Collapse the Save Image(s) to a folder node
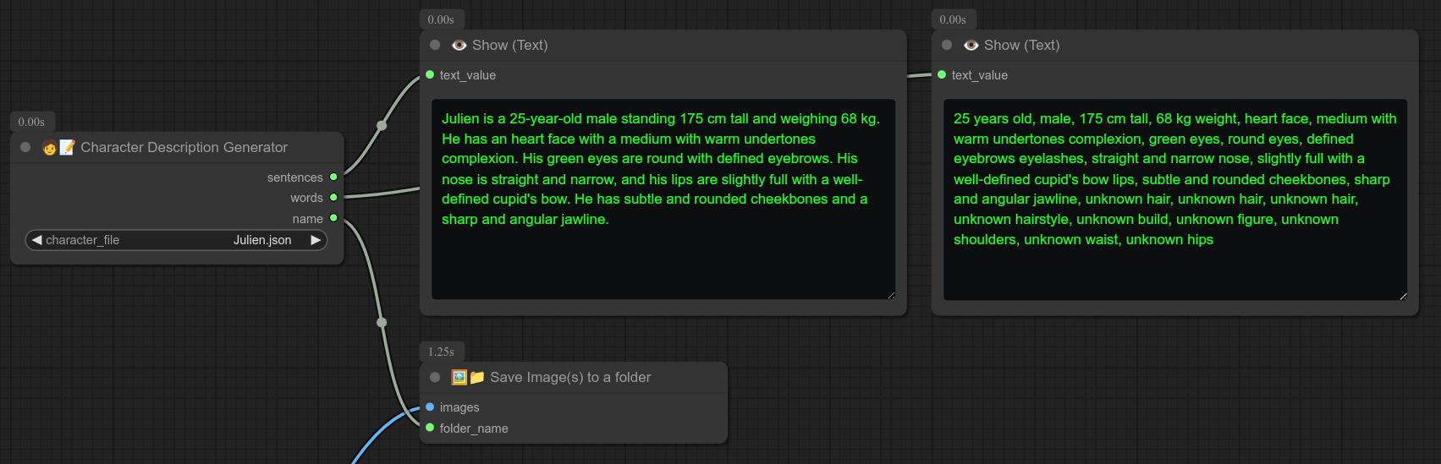Screen dimensions: 1441x464 point(435,377)
